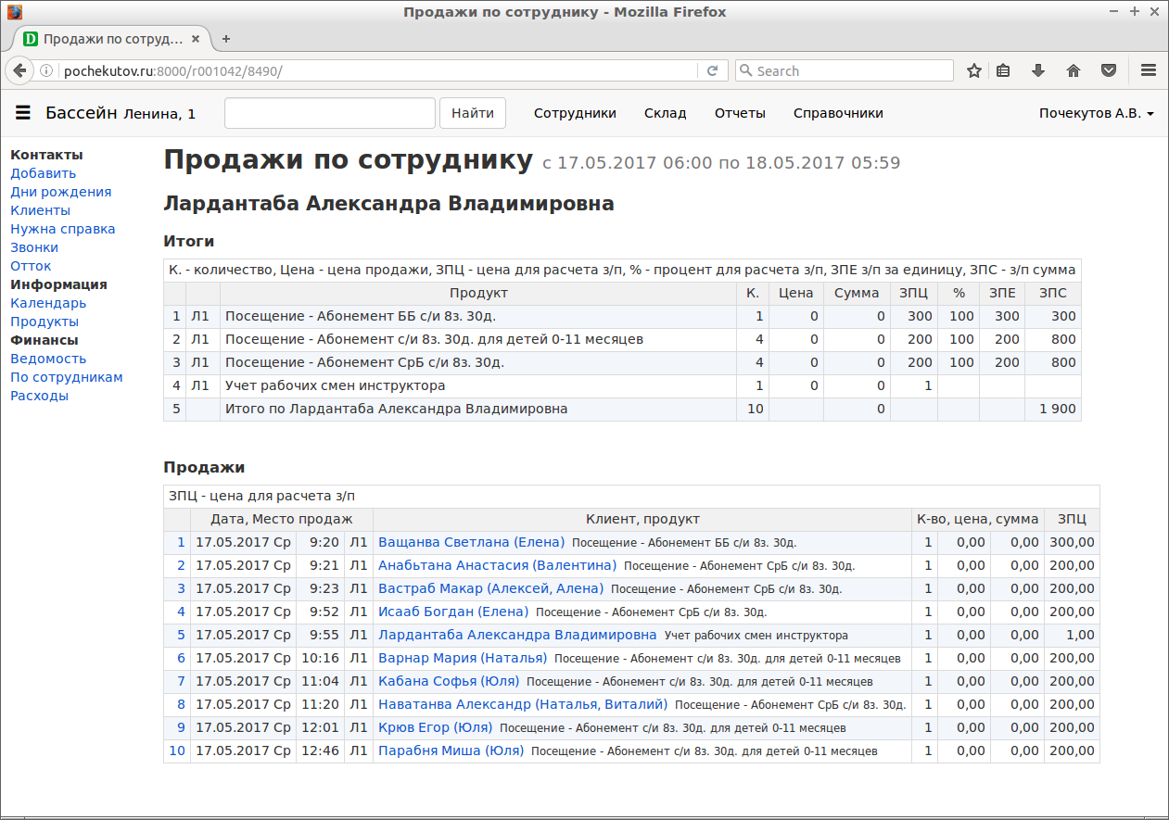Go to Firefox home page icon
Screen dimensions: 1169x820
tap(1074, 71)
